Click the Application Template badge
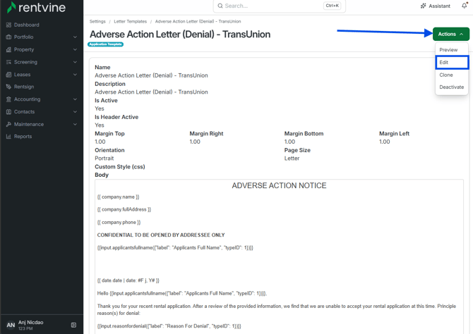473x334 pixels. [106, 44]
